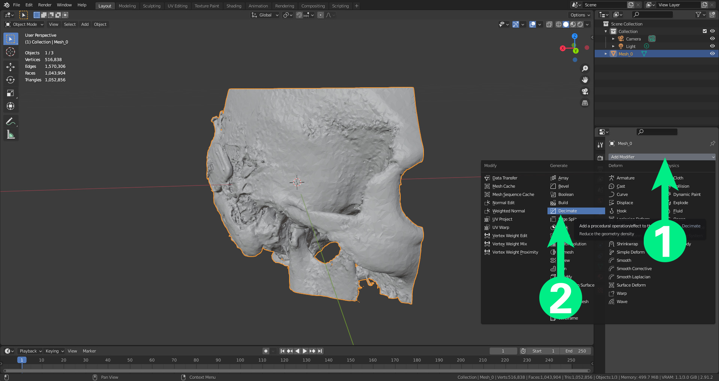Select the Scale tool in the toolbar
Image resolution: width=719 pixels, height=381 pixels.
10,93
